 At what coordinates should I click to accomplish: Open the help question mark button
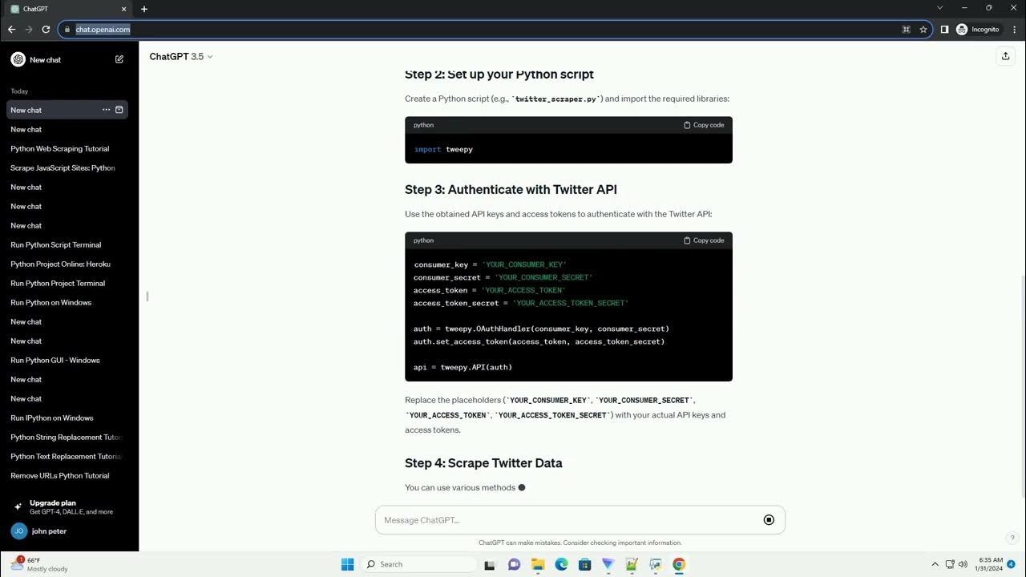pyautogui.click(x=1012, y=538)
